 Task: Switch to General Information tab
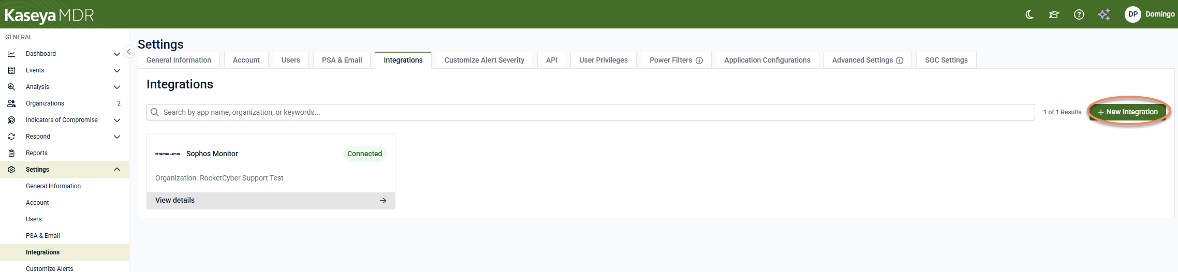pos(179,60)
